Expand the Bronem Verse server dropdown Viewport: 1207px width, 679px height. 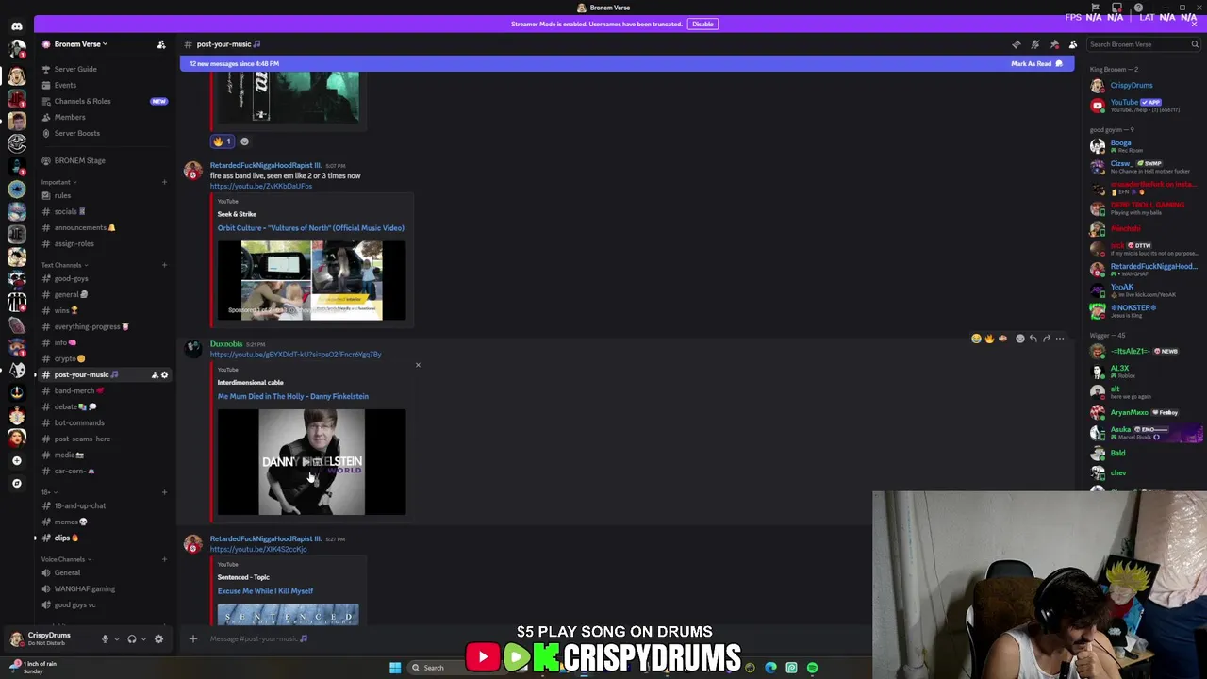tap(80, 44)
